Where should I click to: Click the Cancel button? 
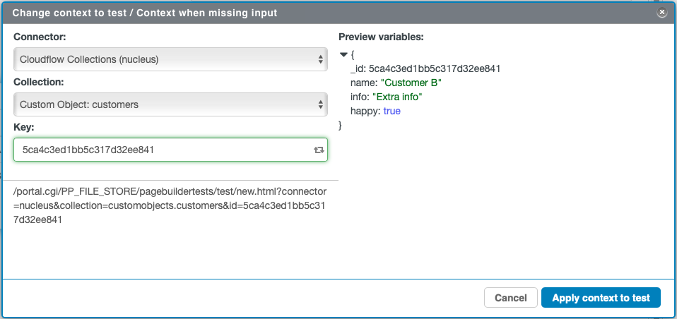511,298
